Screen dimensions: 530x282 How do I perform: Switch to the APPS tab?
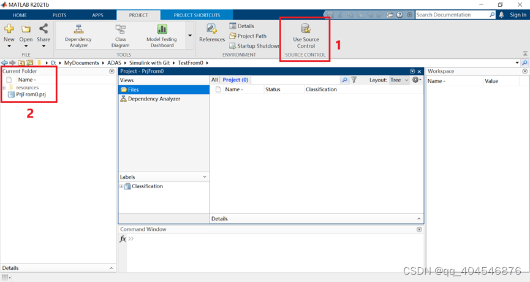pos(97,15)
